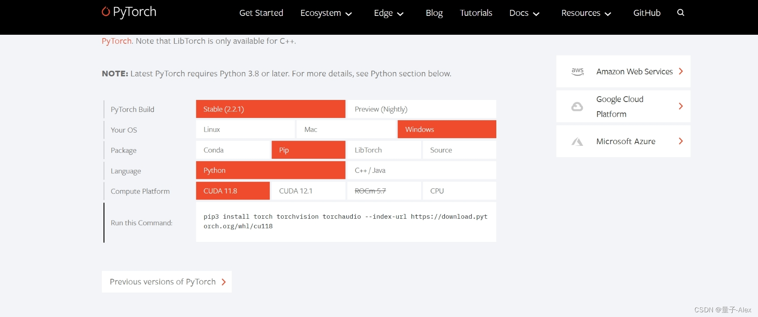Open the Google Cloud Platform link
Image resolution: width=758 pixels, height=317 pixels.
pos(624,106)
